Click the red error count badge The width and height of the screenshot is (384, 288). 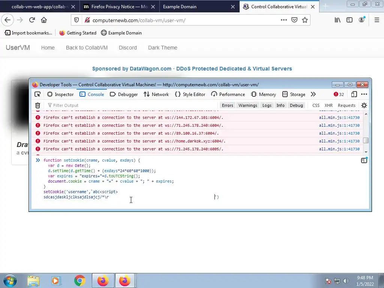click(339, 94)
